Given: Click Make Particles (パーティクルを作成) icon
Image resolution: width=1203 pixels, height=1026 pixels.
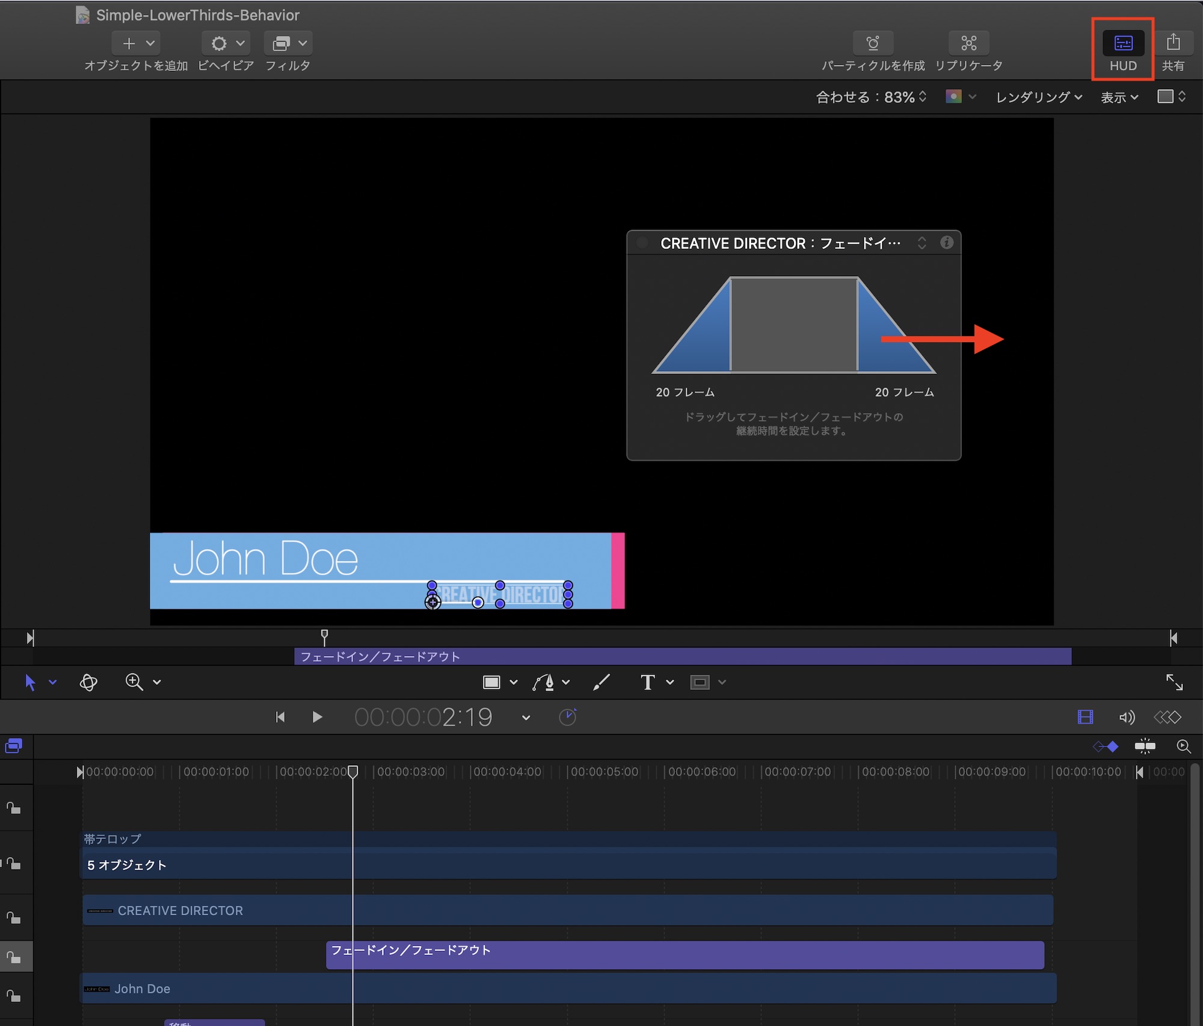Looking at the screenshot, I should click(x=873, y=43).
